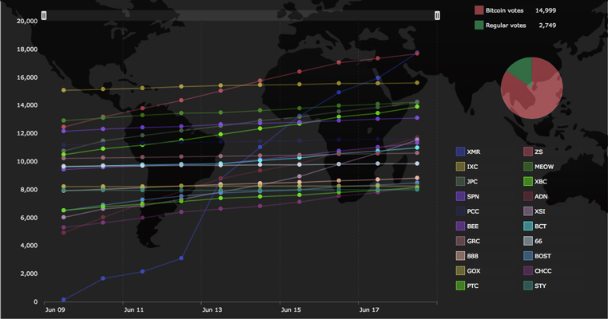Image resolution: width=608 pixels, height=319 pixels.
Task: Click the 14,999 vote count
Action: click(546, 10)
